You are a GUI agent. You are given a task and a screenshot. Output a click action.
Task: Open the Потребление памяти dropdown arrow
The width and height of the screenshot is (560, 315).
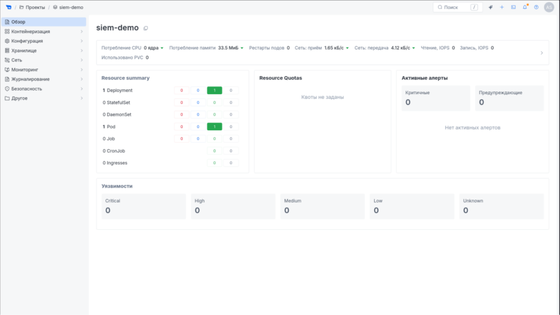point(242,48)
